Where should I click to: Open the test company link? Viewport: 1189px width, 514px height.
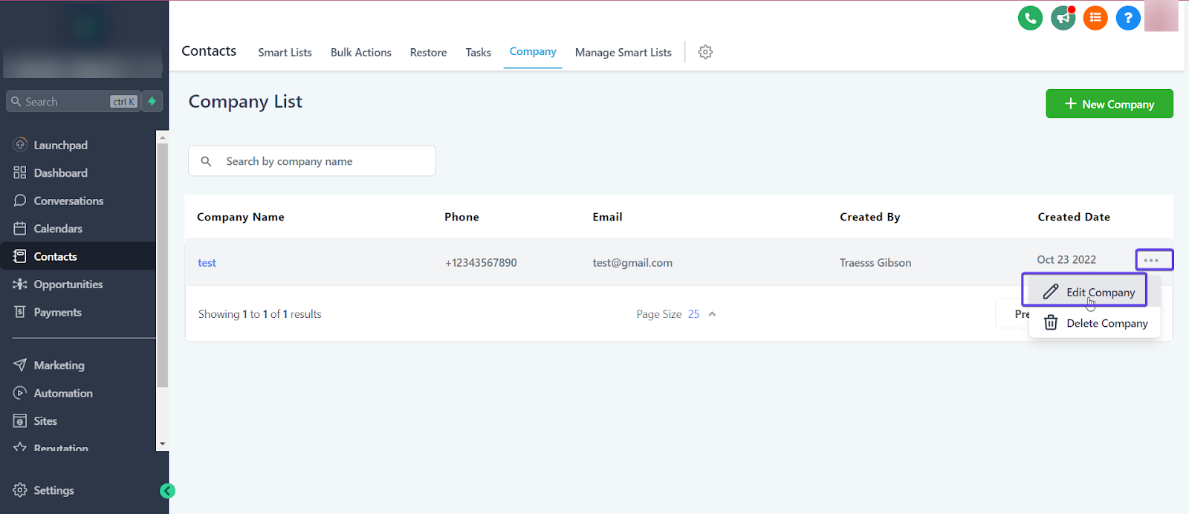(207, 263)
